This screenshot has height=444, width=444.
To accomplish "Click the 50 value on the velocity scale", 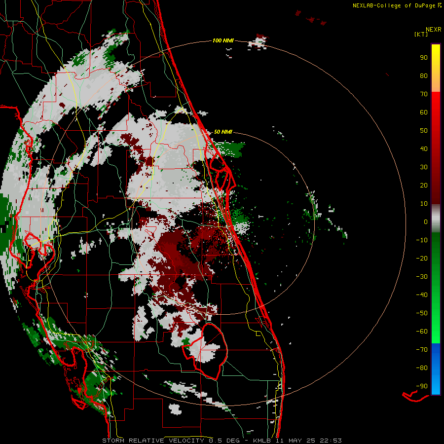I will 424,131.
